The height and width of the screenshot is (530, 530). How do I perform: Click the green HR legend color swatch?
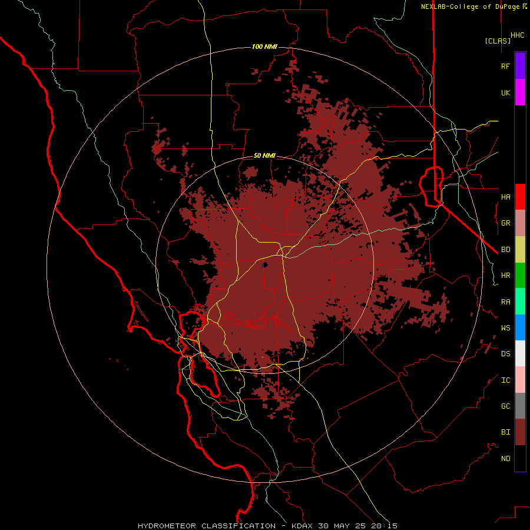click(520, 276)
